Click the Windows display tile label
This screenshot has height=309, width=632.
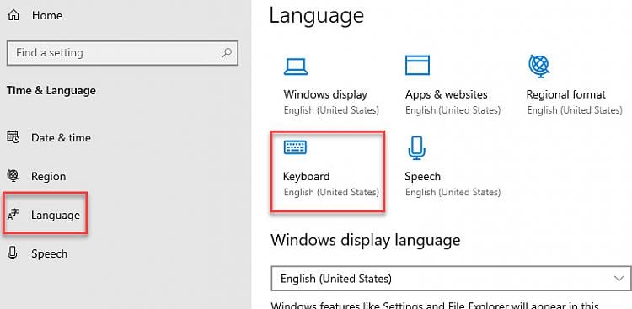325,94
